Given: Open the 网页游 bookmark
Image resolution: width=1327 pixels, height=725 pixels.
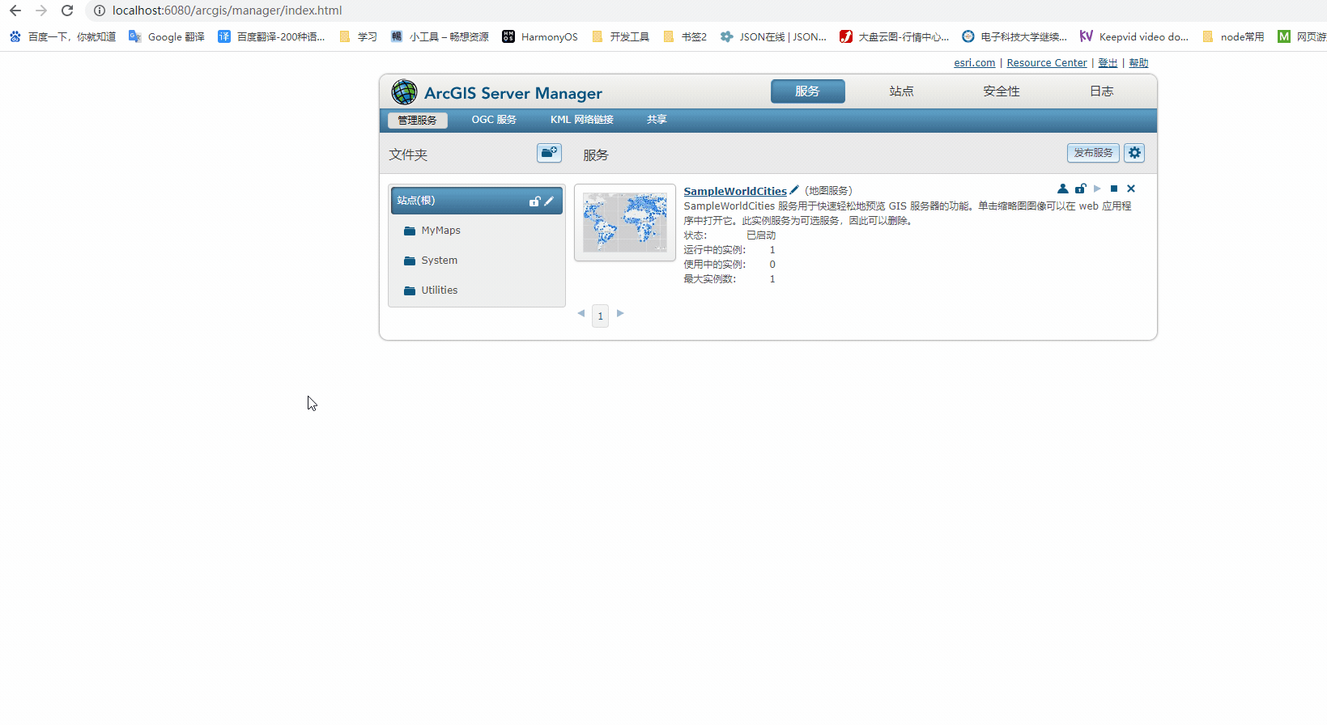Looking at the screenshot, I should [1302, 36].
